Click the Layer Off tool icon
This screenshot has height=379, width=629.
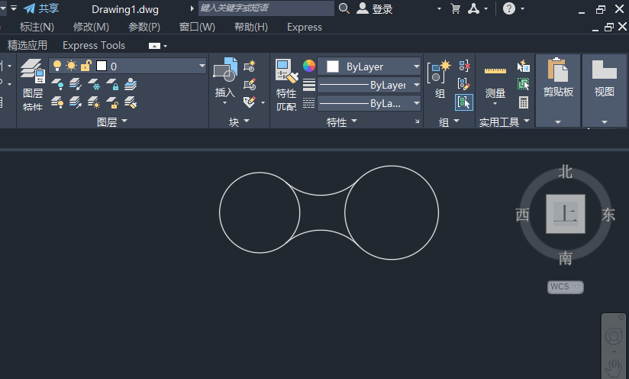[57, 84]
